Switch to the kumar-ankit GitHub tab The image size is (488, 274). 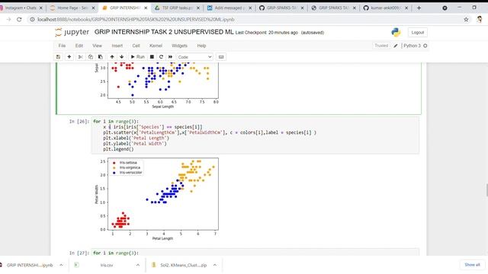coord(387,8)
